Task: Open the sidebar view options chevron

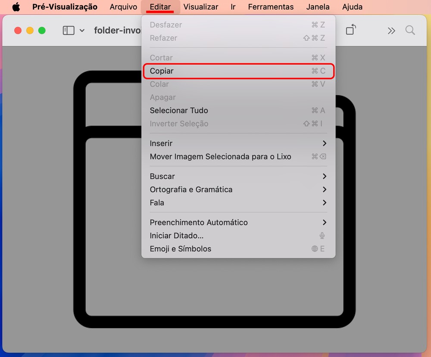Action: pos(82,31)
